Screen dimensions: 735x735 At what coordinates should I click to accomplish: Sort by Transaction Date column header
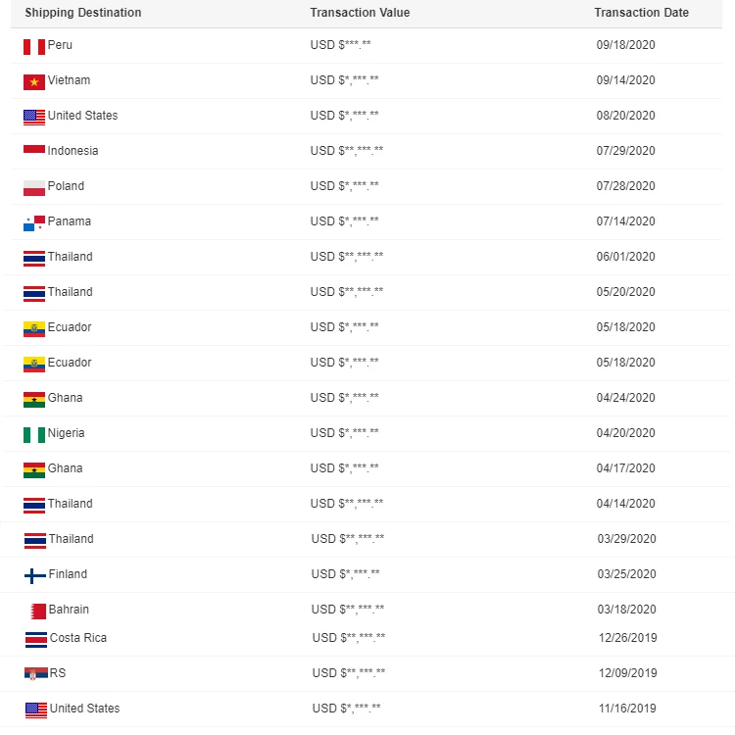641,13
